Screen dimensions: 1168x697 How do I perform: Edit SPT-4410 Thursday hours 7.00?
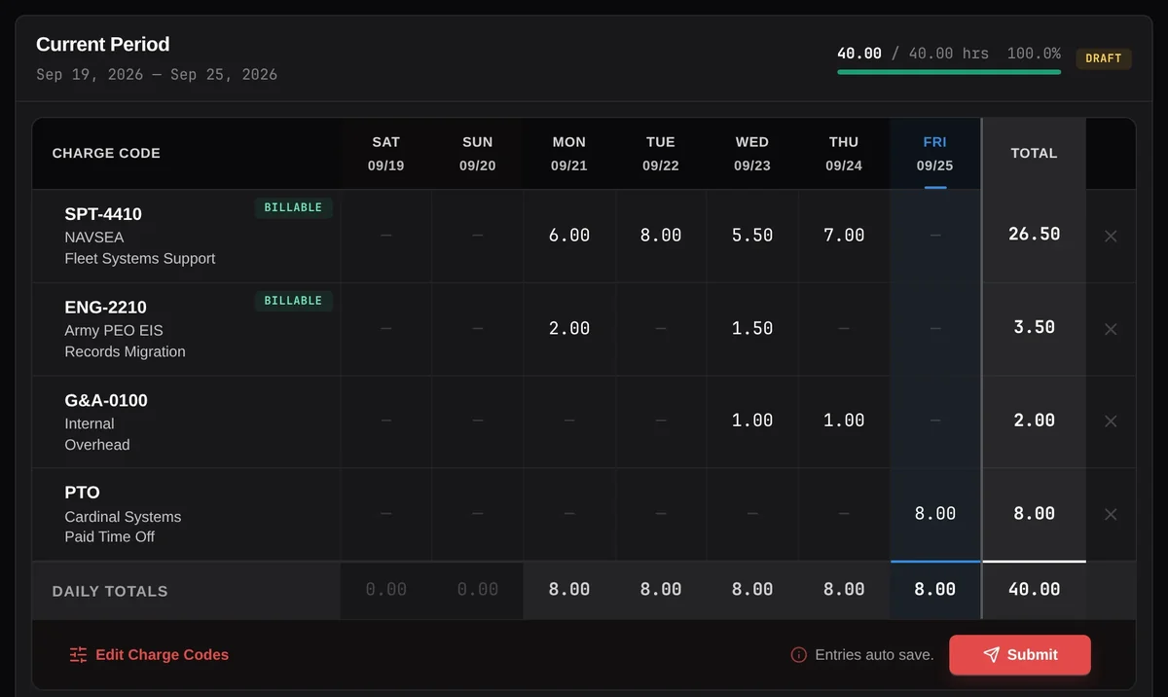844,236
